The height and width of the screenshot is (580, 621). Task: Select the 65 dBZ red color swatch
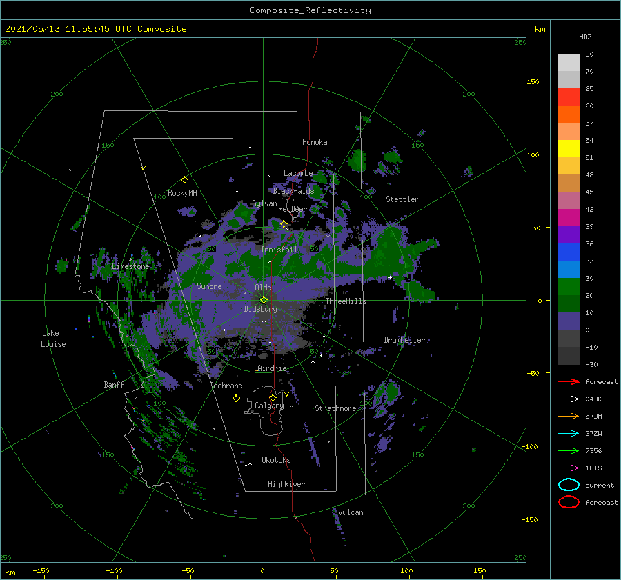[569, 97]
